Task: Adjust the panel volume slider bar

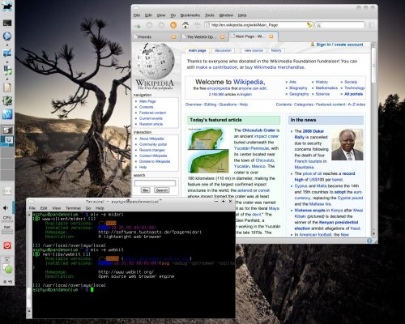Action: 14,207
